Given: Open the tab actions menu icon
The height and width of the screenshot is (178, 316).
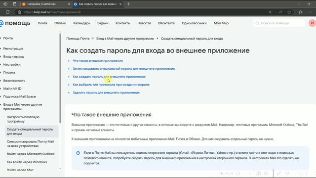Looking at the screenshot, I should [x=14, y=4].
